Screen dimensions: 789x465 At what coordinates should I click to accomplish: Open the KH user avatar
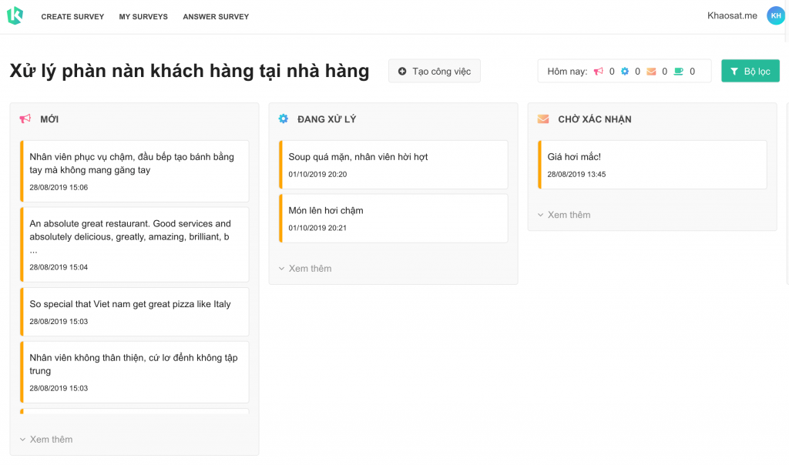click(775, 15)
